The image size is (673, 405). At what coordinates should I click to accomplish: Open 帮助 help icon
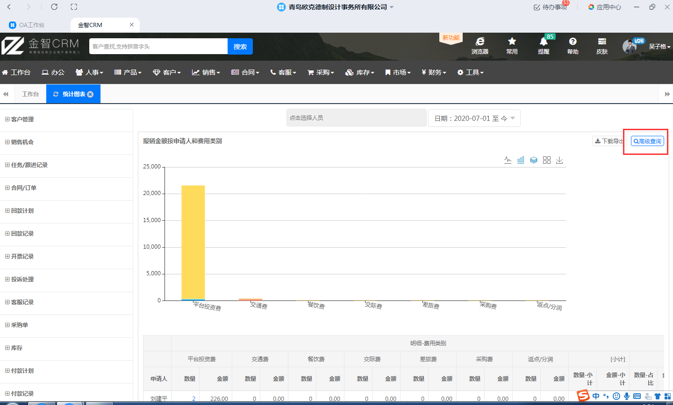[x=573, y=46]
